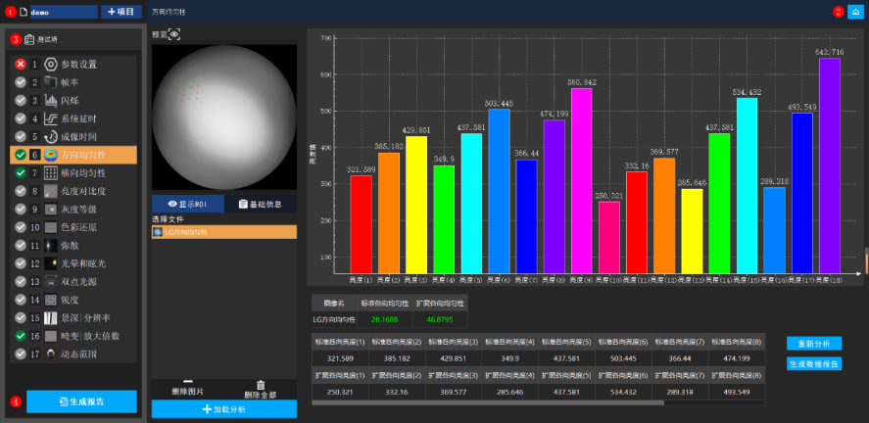Open the 帧率 test icon
This screenshot has height=423, width=869.
tap(51, 82)
